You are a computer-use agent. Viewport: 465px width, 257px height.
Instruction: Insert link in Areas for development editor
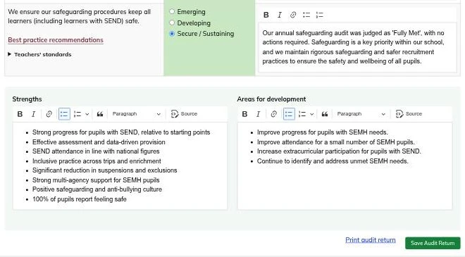[274, 114]
